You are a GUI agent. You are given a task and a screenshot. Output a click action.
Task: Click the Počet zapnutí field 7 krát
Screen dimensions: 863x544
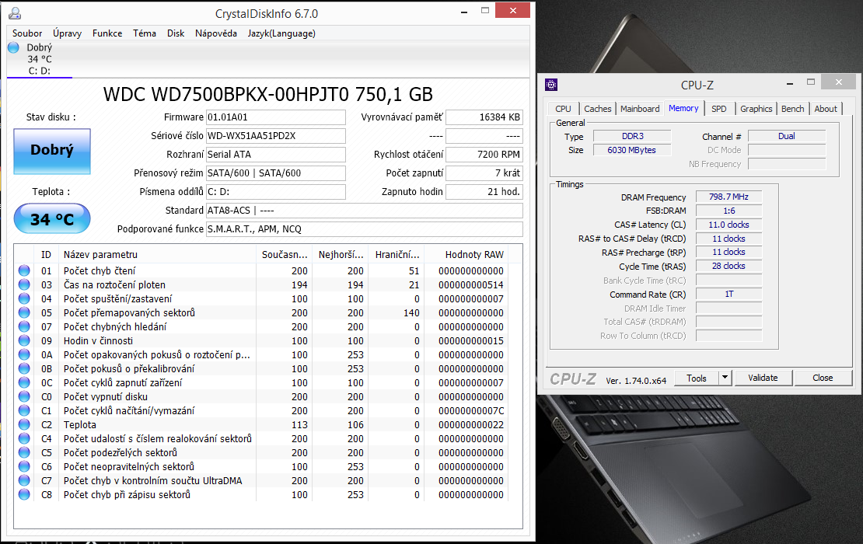484,173
